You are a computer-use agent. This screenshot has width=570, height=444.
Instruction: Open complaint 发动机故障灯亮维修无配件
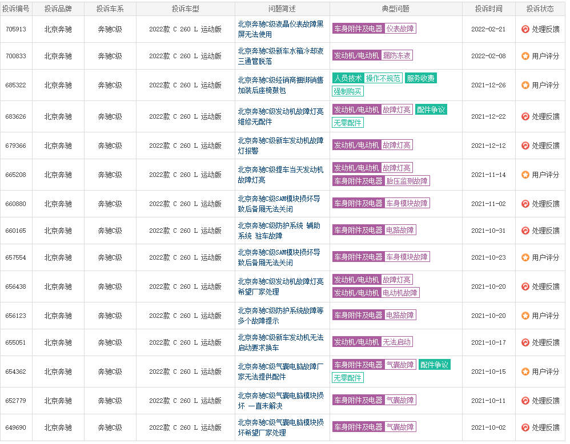pos(280,116)
